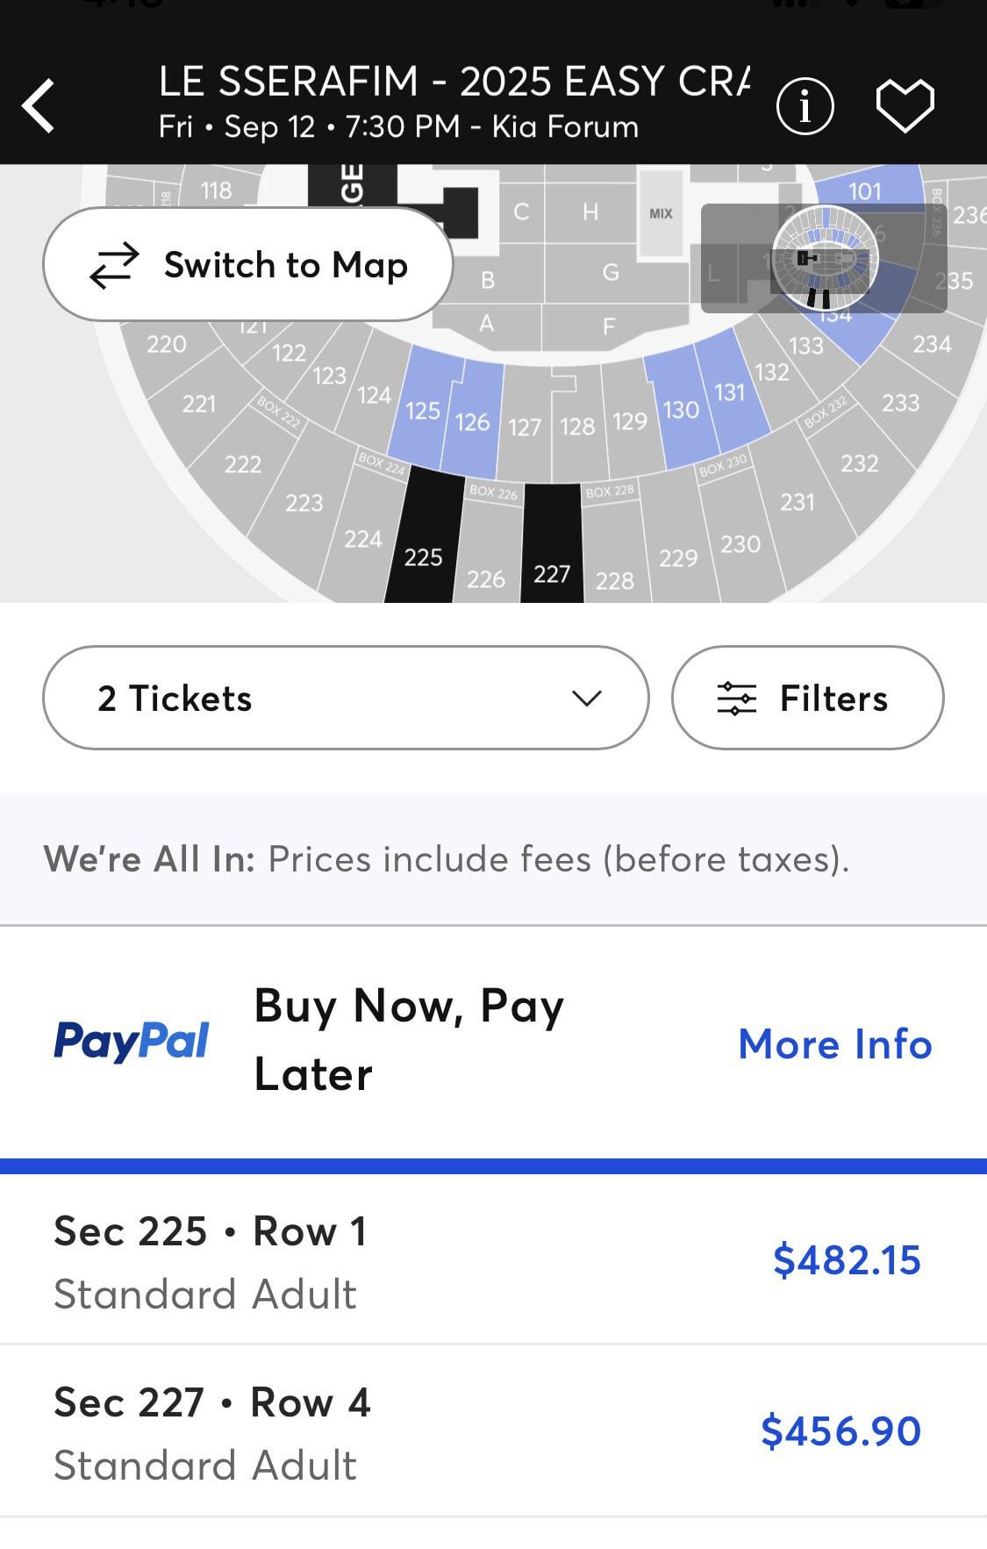Select section 125 on seat map

pos(423,409)
